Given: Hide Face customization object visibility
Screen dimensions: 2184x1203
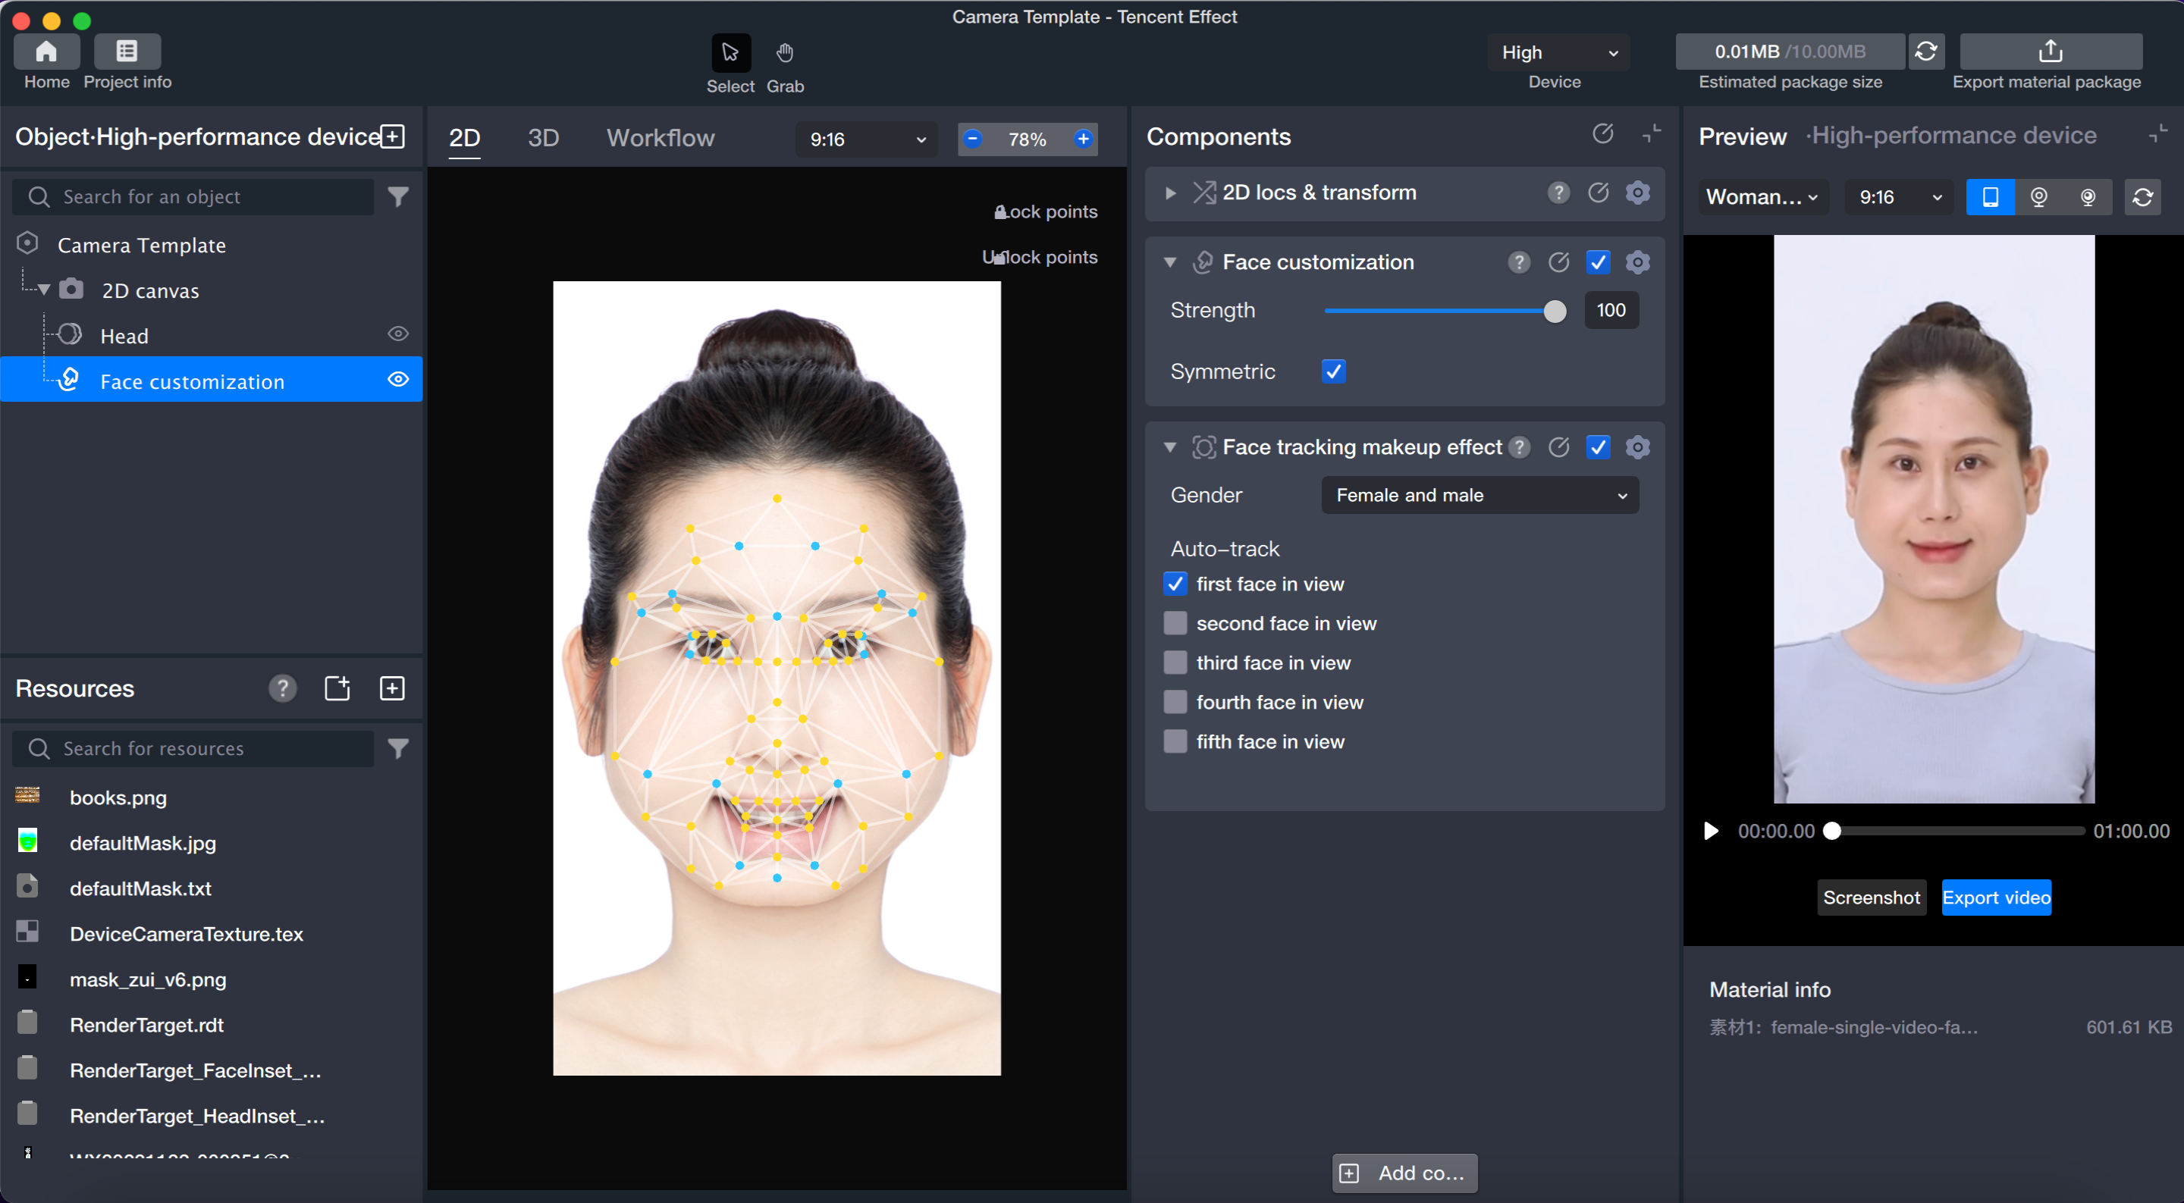Looking at the screenshot, I should (397, 380).
